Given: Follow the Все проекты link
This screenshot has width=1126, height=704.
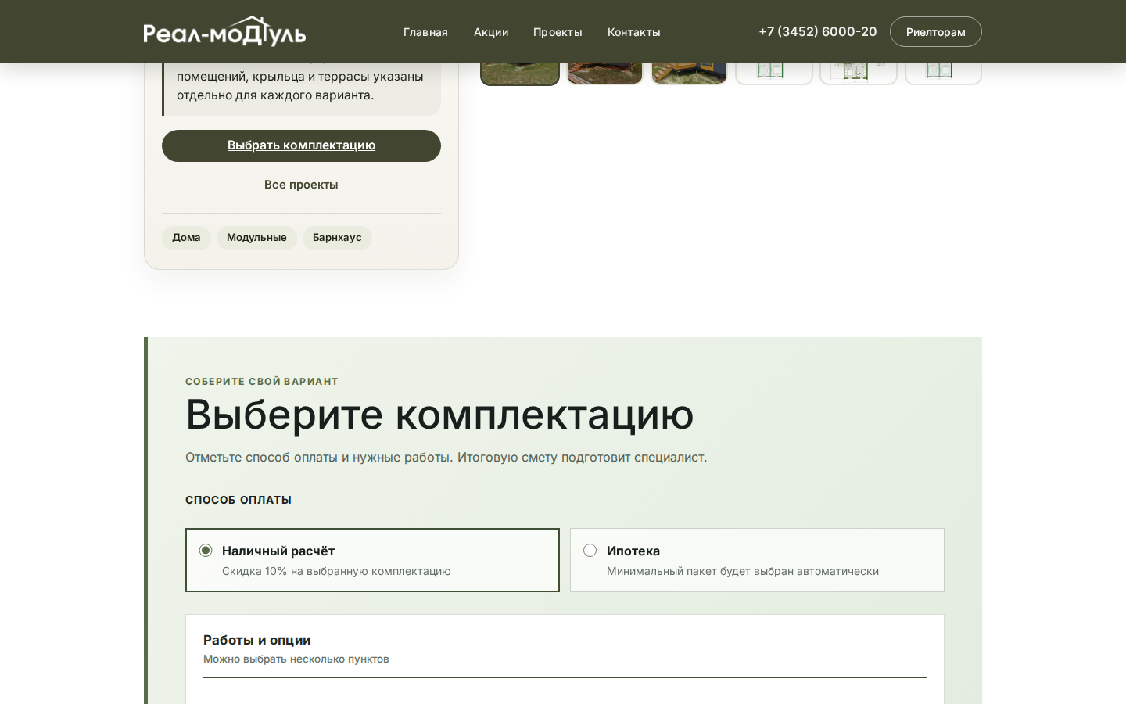Looking at the screenshot, I should pyautogui.click(x=301, y=185).
